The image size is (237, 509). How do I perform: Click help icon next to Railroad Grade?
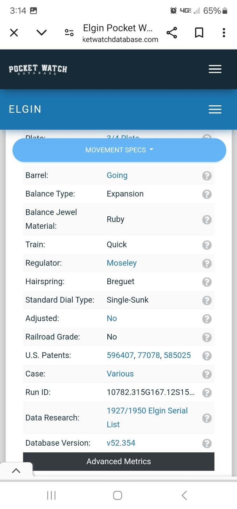(x=207, y=337)
